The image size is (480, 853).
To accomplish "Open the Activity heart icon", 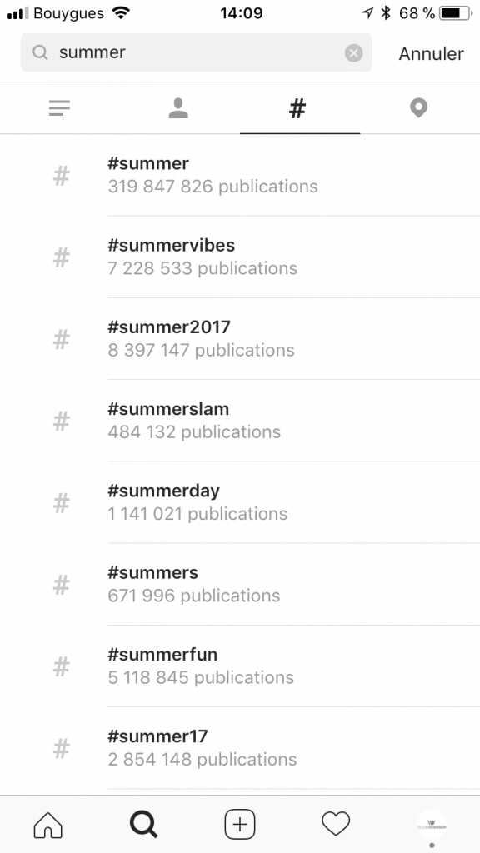I will [336, 824].
